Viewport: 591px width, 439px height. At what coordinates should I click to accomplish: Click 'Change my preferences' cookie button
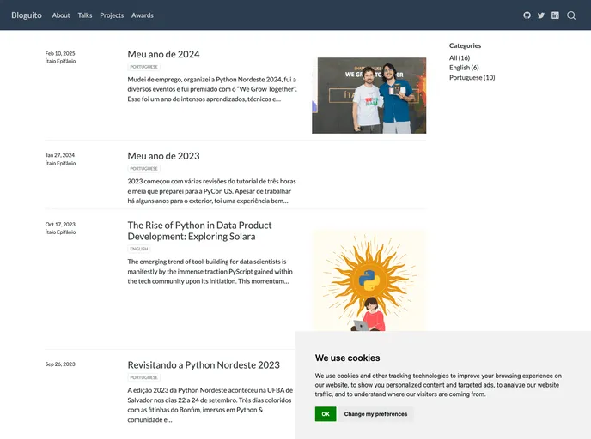pyautogui.click(x=375, y=414)
